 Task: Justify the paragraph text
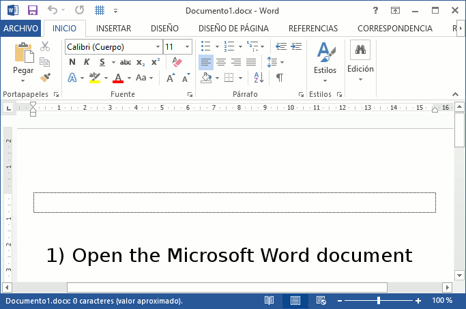251,62
